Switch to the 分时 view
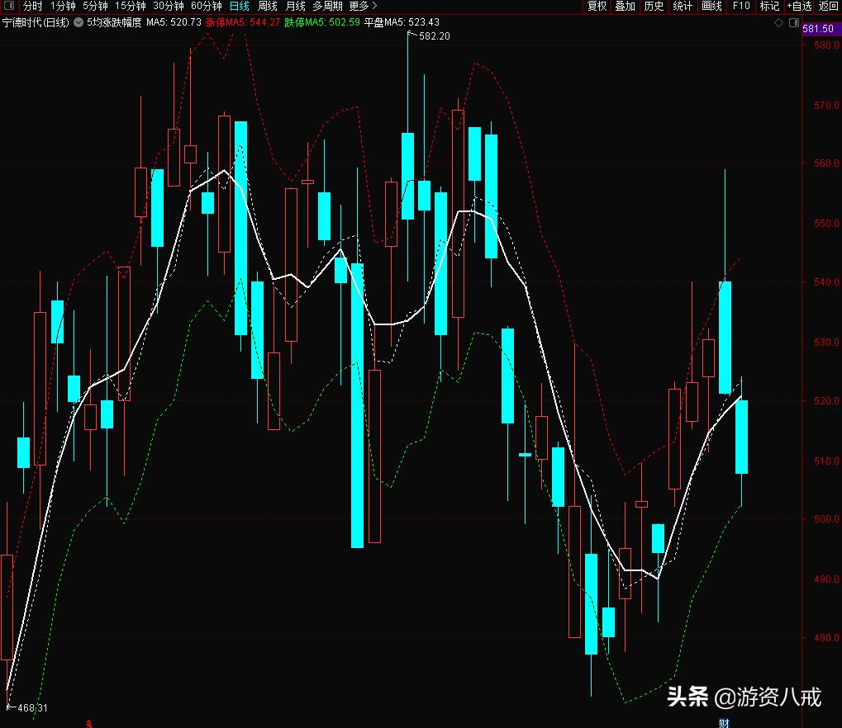Screen dimensions: 842x728 click(x=33, y=6)
